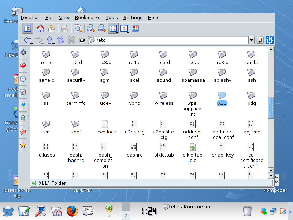
Task: Open the Bookmarks heart sidebar tab
Action: click(23, 66)
